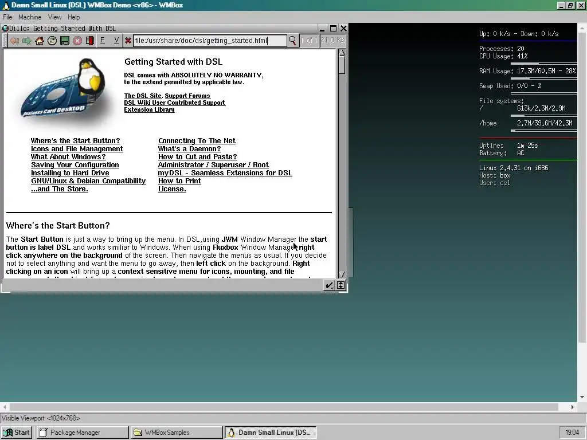Clear the URL with the red X
This screenshot has height=440, width=587.
[x=128, y=41]
